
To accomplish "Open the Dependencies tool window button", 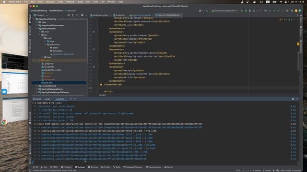I will [x=153, y=167].
